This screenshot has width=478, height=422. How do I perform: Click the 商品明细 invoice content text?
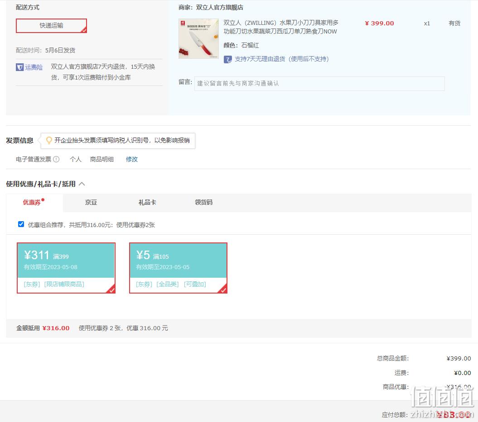[x=102, y=159]
